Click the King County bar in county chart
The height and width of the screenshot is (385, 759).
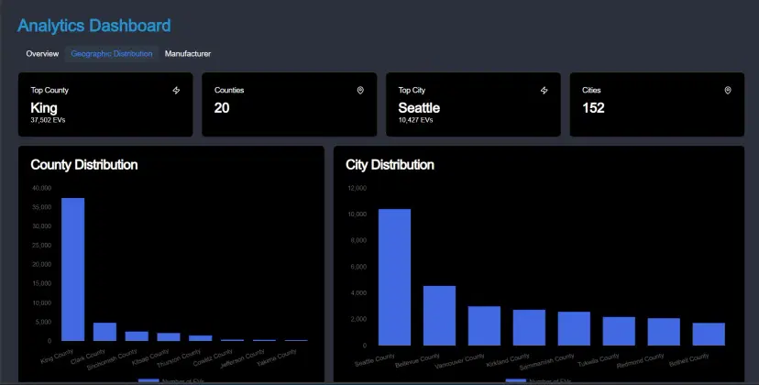tap(73, 269)
